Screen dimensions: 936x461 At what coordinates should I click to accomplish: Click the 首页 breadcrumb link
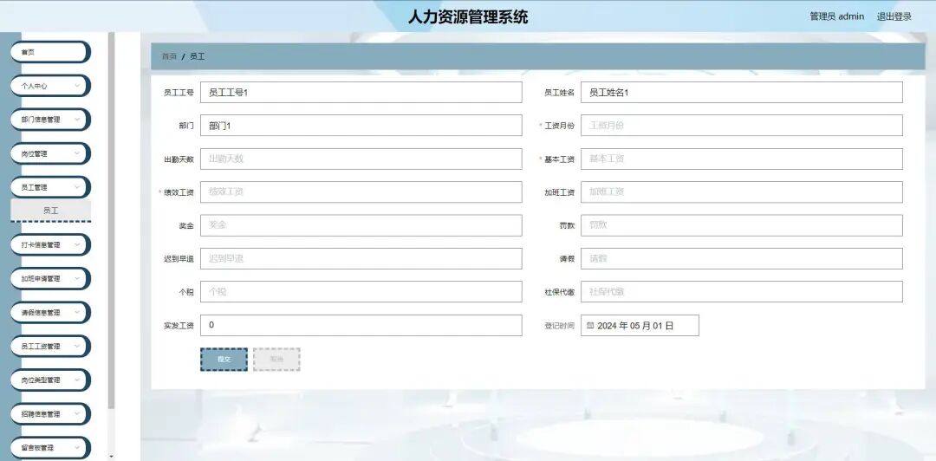[170, 56]
